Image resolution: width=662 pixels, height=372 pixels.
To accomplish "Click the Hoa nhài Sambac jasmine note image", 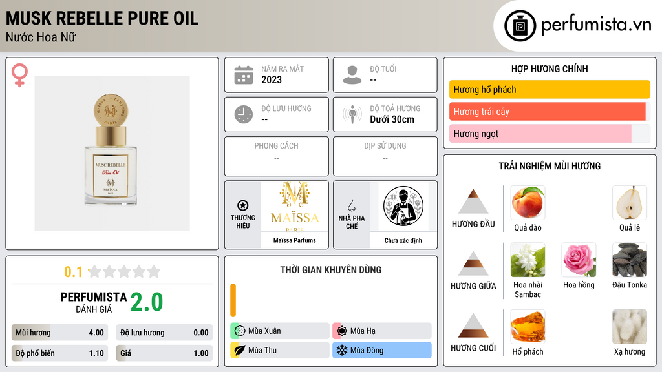I will [x=528, y=260].
